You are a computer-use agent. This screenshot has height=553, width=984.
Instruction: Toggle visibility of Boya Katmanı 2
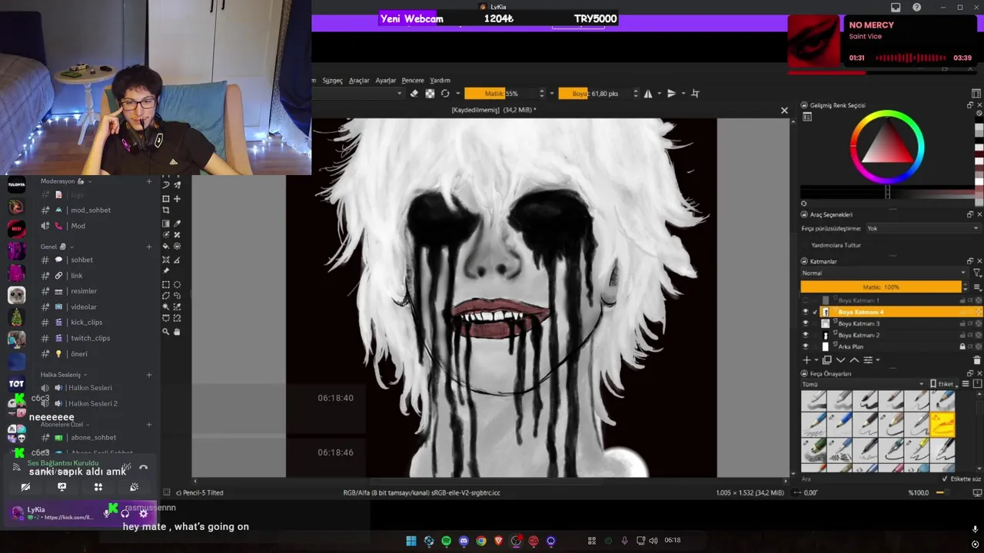pos(805,335)
